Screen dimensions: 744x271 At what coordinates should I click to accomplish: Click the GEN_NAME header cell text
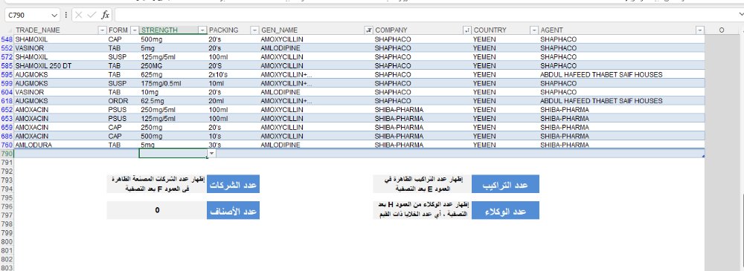[279, 30]
